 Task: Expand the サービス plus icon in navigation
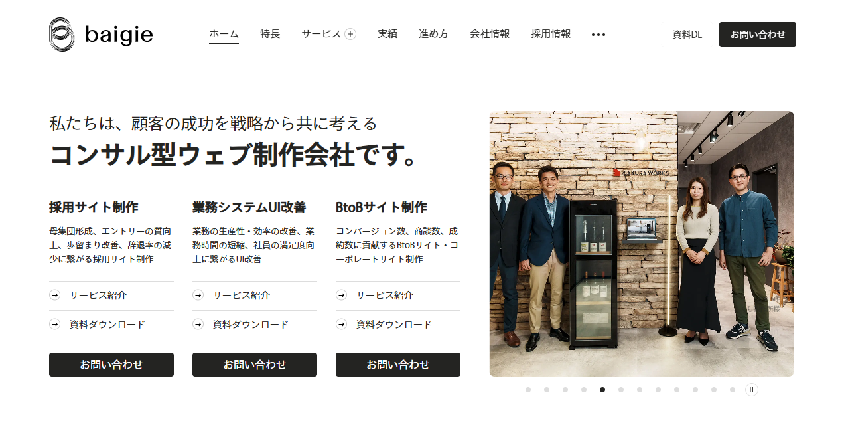(350, 34)
